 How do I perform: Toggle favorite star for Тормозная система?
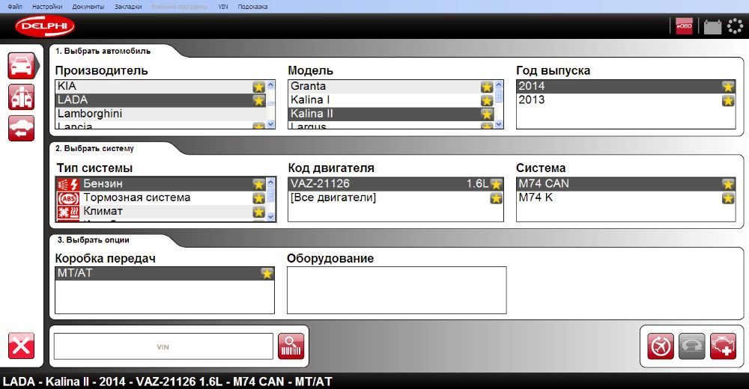(258, 198)
